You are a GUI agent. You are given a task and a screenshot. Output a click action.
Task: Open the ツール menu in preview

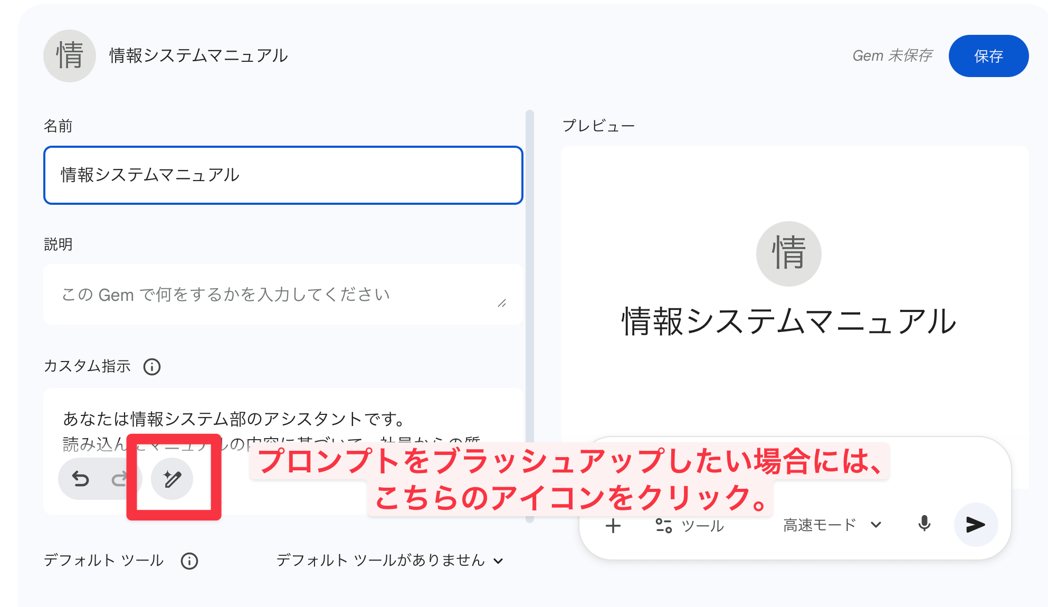click(690, 526)
